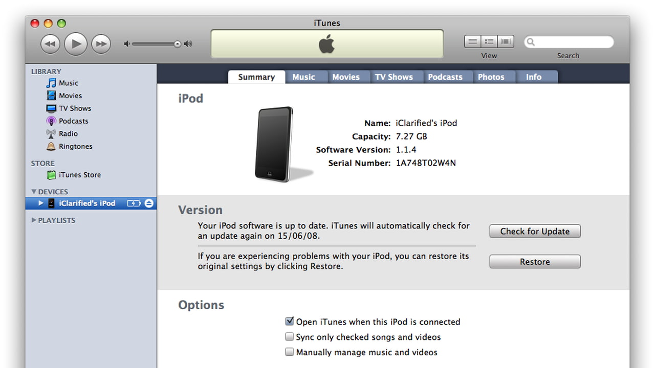The width and height of the screenshot is (655, 368).
Task: Click the Apple logo status display
Action: coord(327,44)
